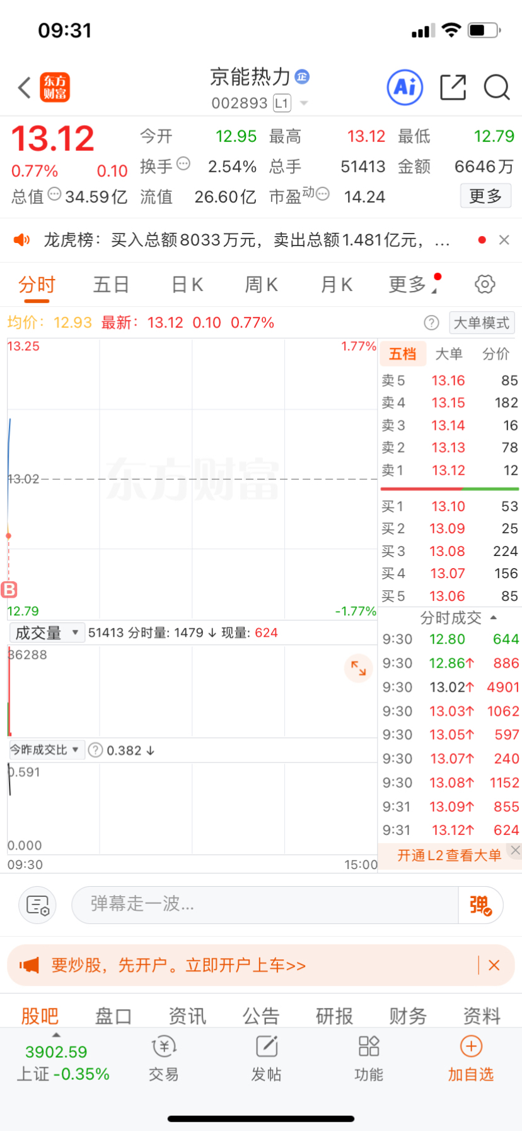
Task: Tap the 9:30 13.02 trade row
Action: click(x=450, y=687)
